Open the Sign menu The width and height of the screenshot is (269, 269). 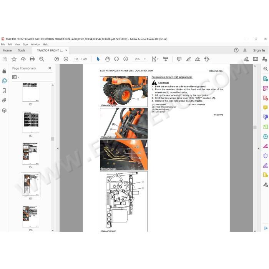pyautogui.click(x=25, y=44)
